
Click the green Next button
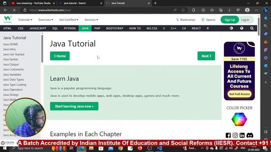coord(206,56)
